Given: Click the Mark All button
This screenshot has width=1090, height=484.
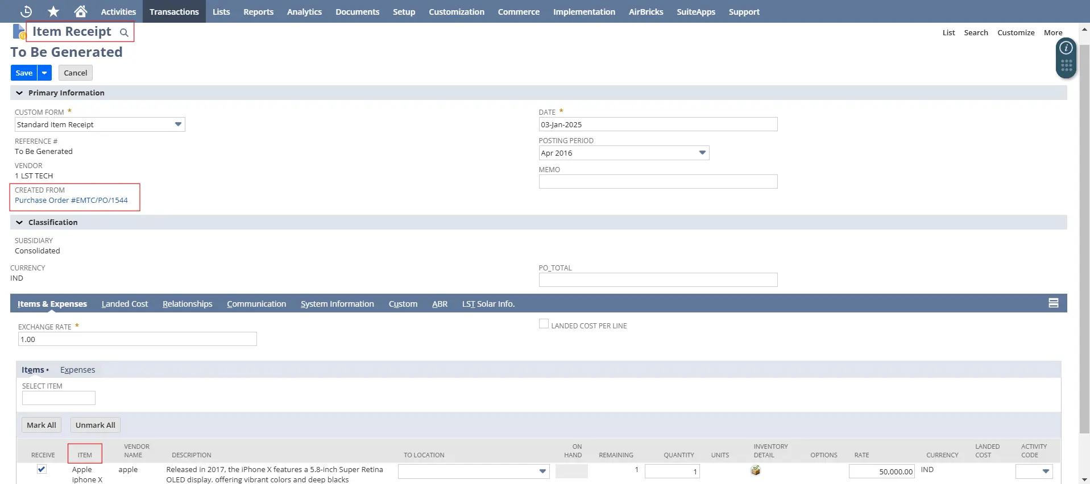Looking at the screenshot, I should pos(42,425).
